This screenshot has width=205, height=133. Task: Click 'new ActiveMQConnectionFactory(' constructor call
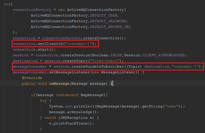92,10
